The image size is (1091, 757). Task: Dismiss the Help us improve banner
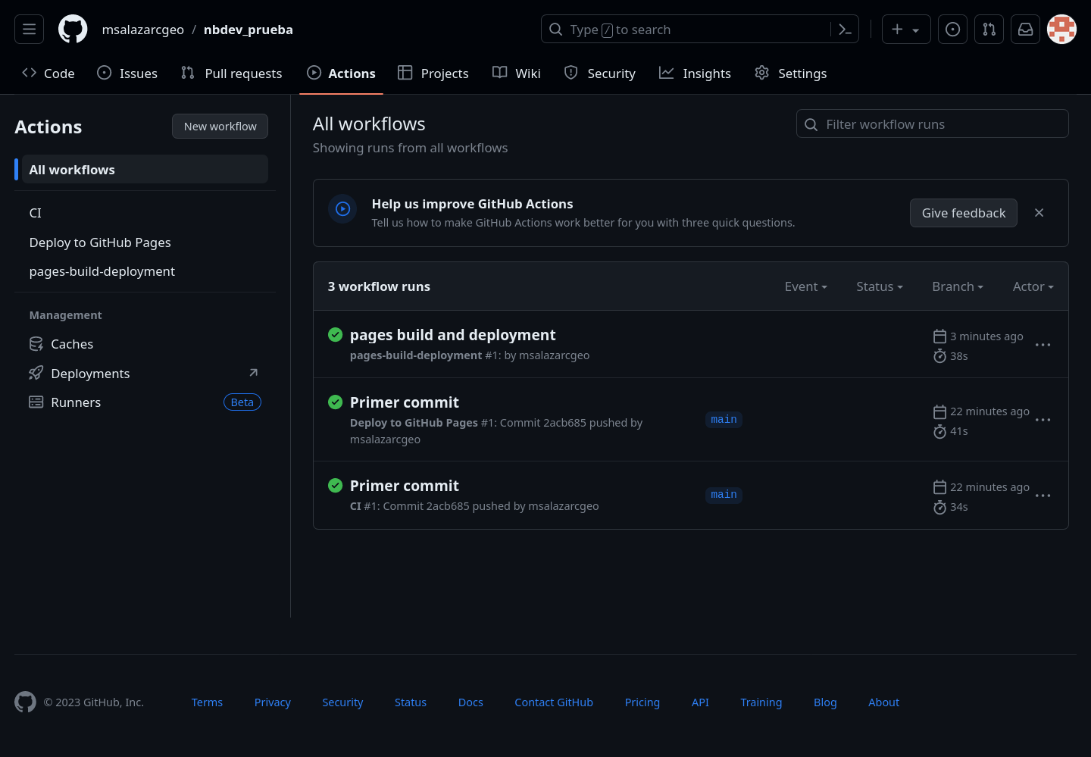[1039, 213]
